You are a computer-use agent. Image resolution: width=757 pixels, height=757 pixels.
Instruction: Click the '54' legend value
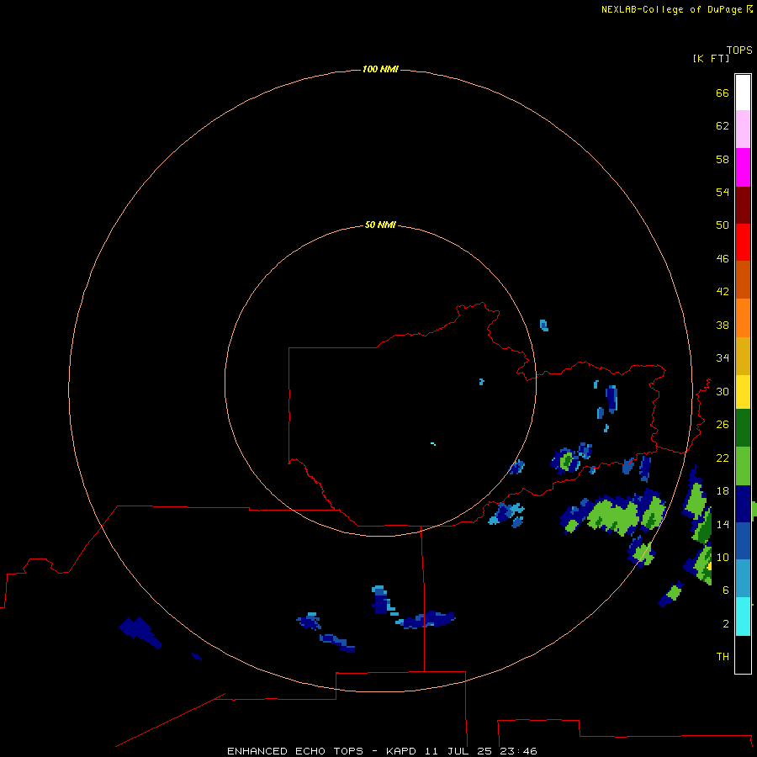(723, 192)
